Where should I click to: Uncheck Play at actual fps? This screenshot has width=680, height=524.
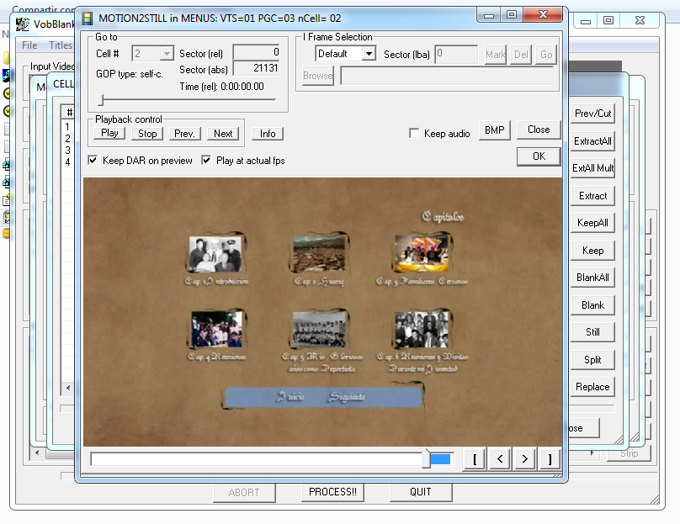206,161
